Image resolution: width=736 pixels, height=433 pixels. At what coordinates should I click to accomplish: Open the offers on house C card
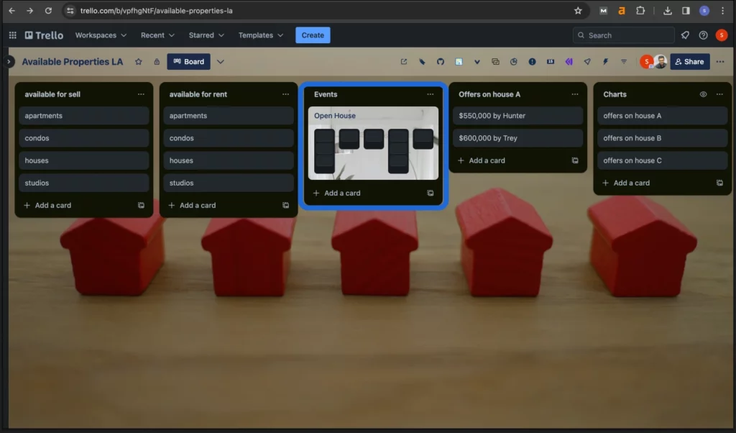pos(662,160)
